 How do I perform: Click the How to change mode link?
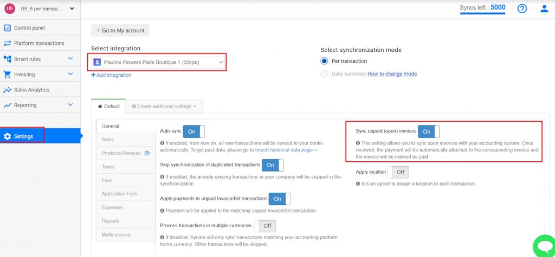click(x=392, y=74)
